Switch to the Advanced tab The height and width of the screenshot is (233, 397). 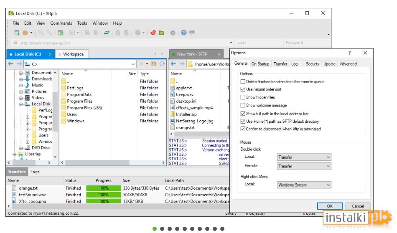[348, 64]
